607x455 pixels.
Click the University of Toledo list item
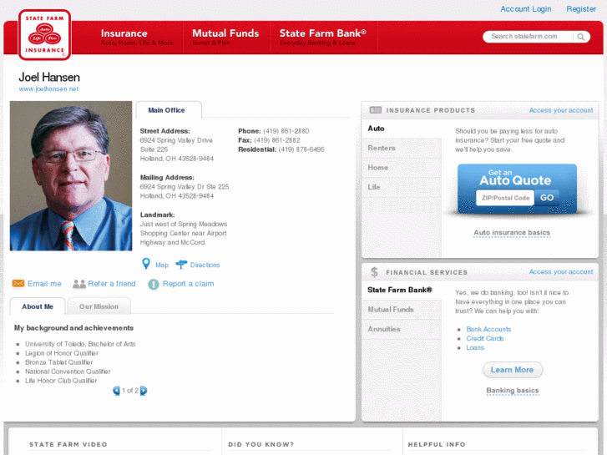[x=80, y=344]
